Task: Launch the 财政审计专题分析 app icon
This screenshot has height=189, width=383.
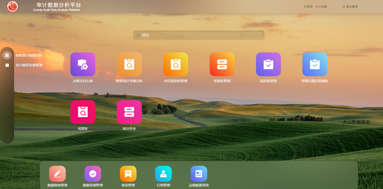Action: pyautogui.click(x=129, y=65)
